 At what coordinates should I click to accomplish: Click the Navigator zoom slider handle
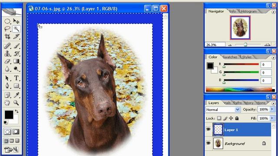(245, 45)
